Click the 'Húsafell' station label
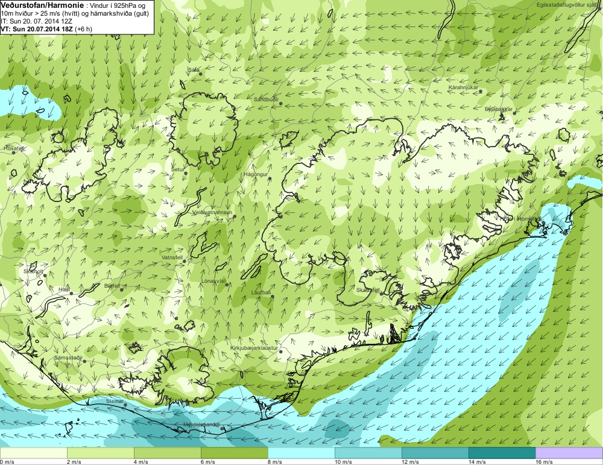Screen dimensions: 603x465 pyautogui.click(x=14, y=148)
